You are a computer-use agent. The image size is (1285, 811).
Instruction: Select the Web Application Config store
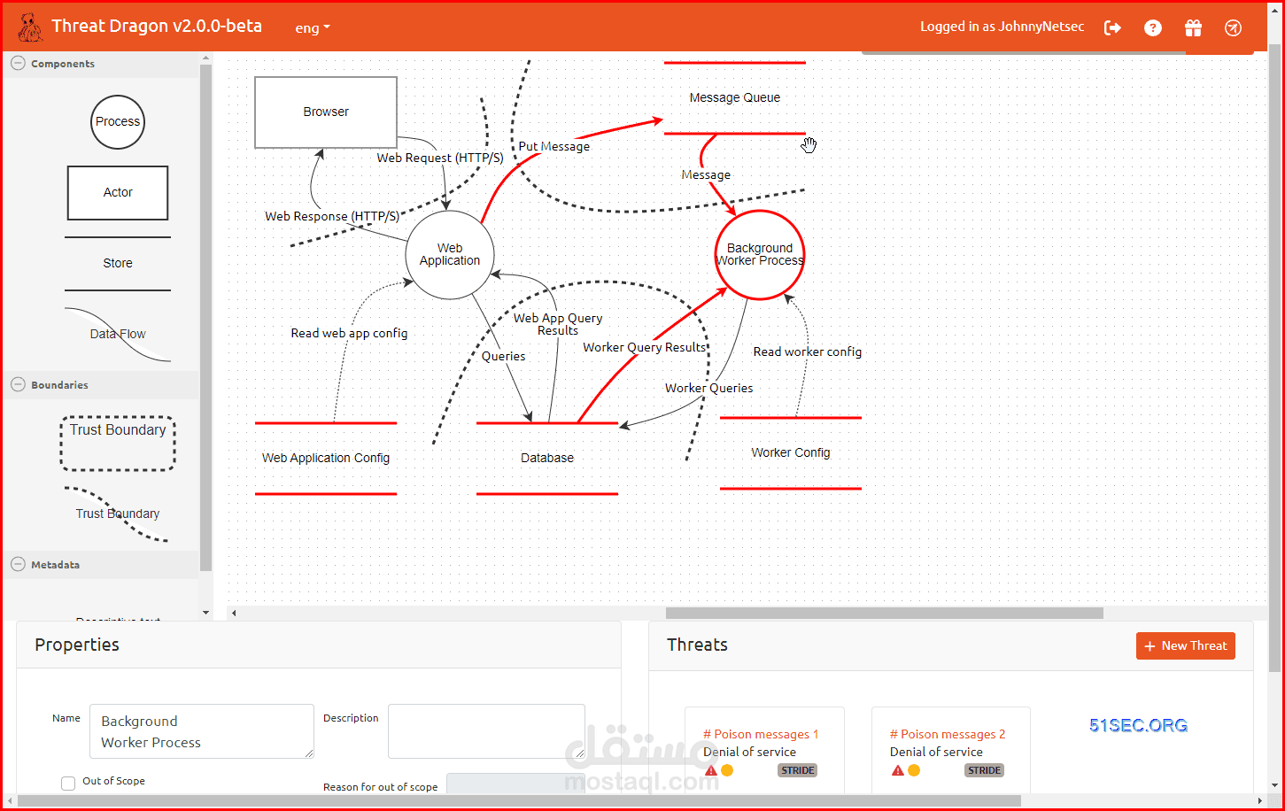click(326, 459)
